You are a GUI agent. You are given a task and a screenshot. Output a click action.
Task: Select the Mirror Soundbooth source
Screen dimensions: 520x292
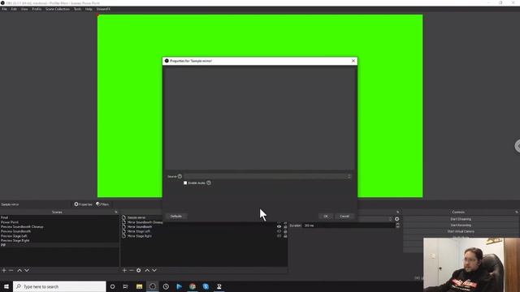click(x=140, y=227)
